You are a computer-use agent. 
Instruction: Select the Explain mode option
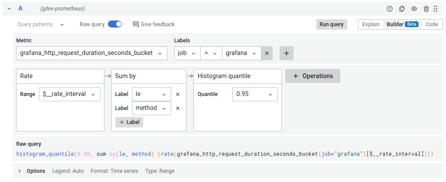tap(371, 24)
